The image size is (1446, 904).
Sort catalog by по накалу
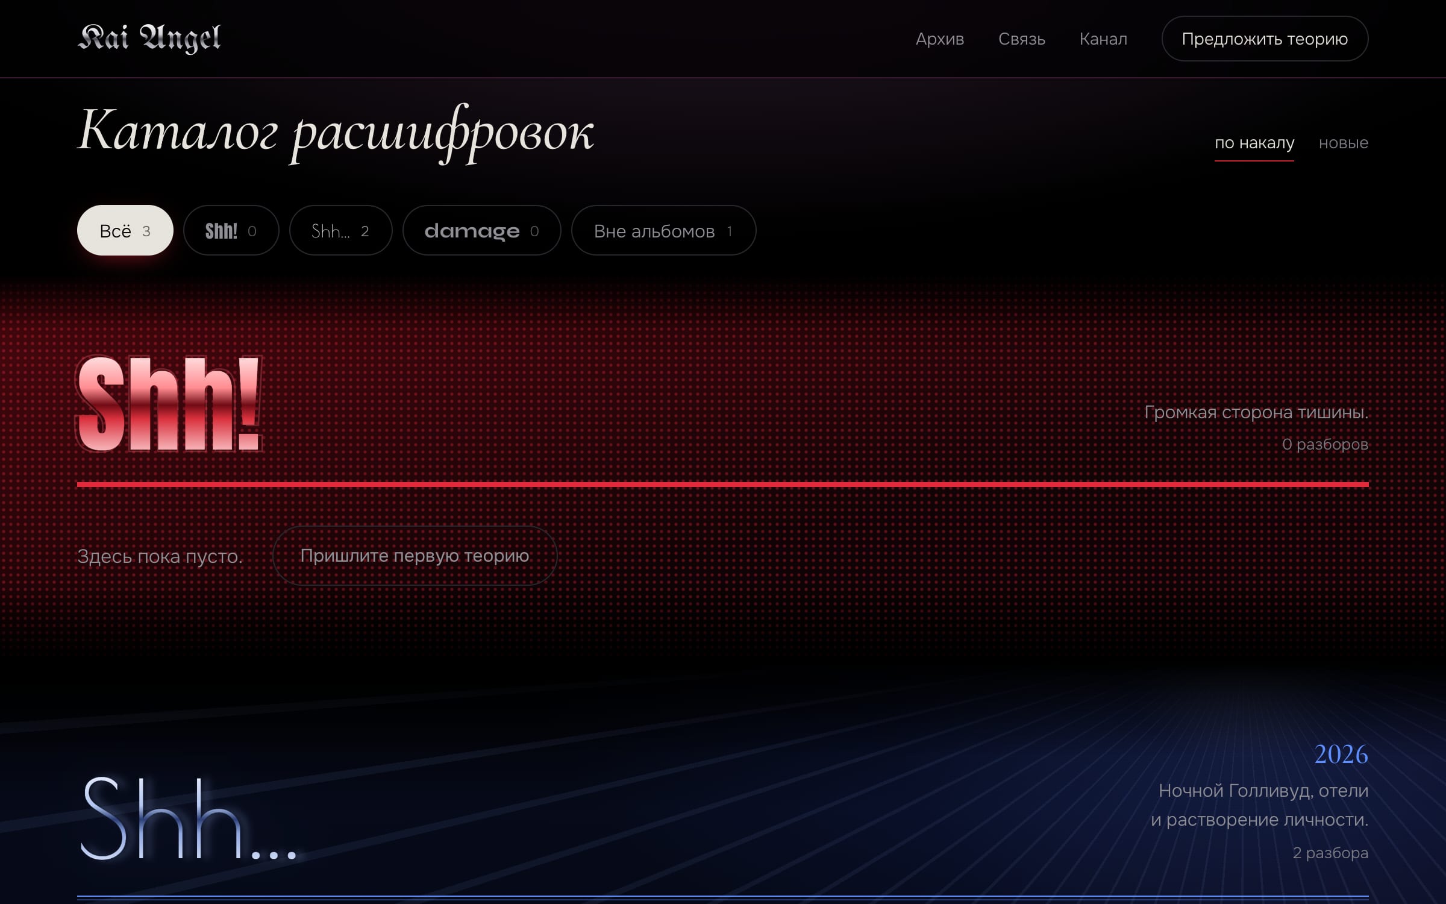pyautogui.click(x=1254, y=143)
